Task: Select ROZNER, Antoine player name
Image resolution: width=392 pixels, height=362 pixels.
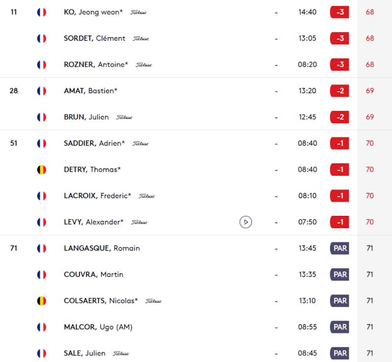Action: pyautogui.click(x=96, y=65)
